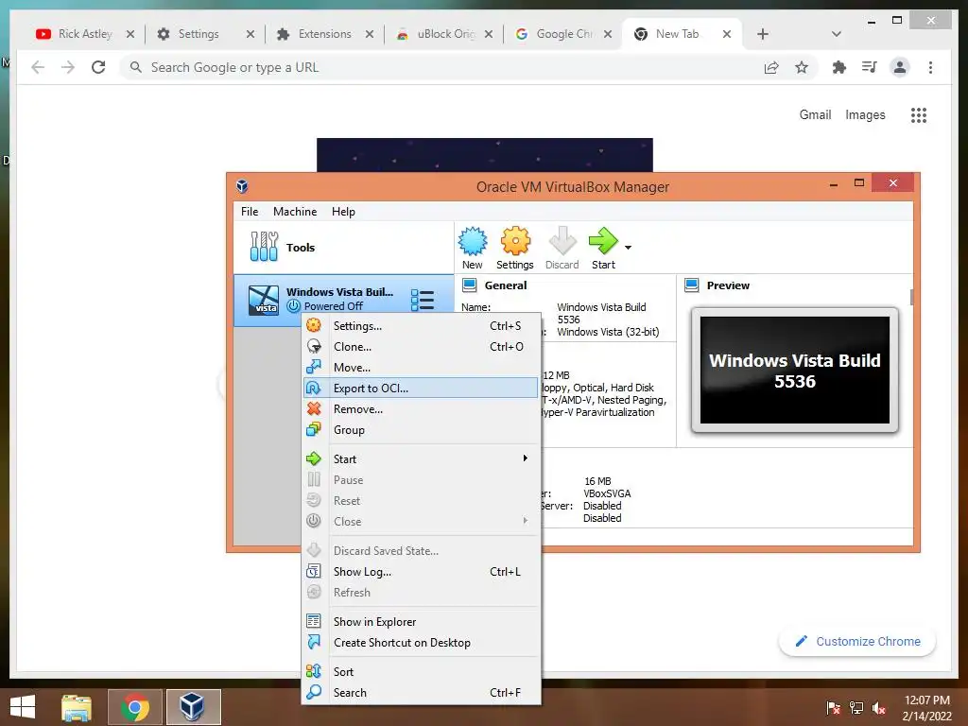Open the Chrome profile avatar
This screenshot has width=968, height=726.
tap(900, 67)
